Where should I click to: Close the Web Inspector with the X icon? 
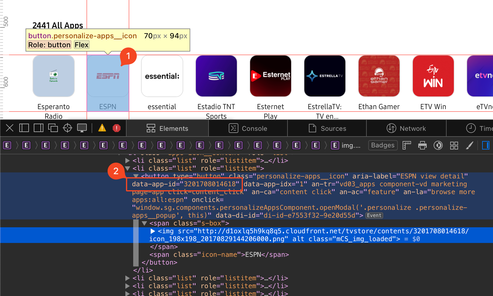tap(10, 128)
